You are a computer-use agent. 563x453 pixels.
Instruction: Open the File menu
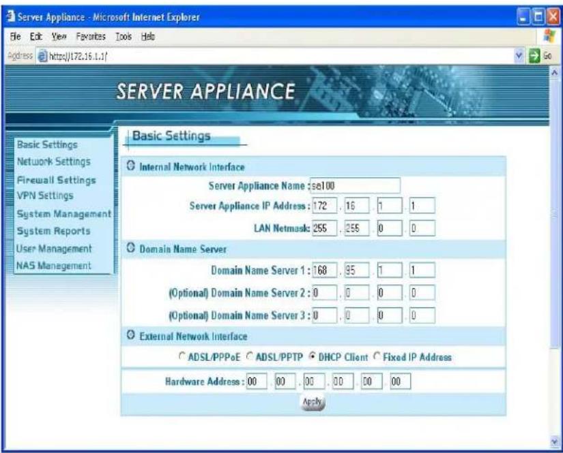point(15,37)
